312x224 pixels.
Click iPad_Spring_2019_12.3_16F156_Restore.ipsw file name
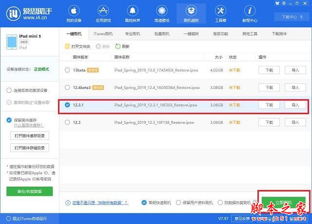pyautogui.click(x=154, y=122)
